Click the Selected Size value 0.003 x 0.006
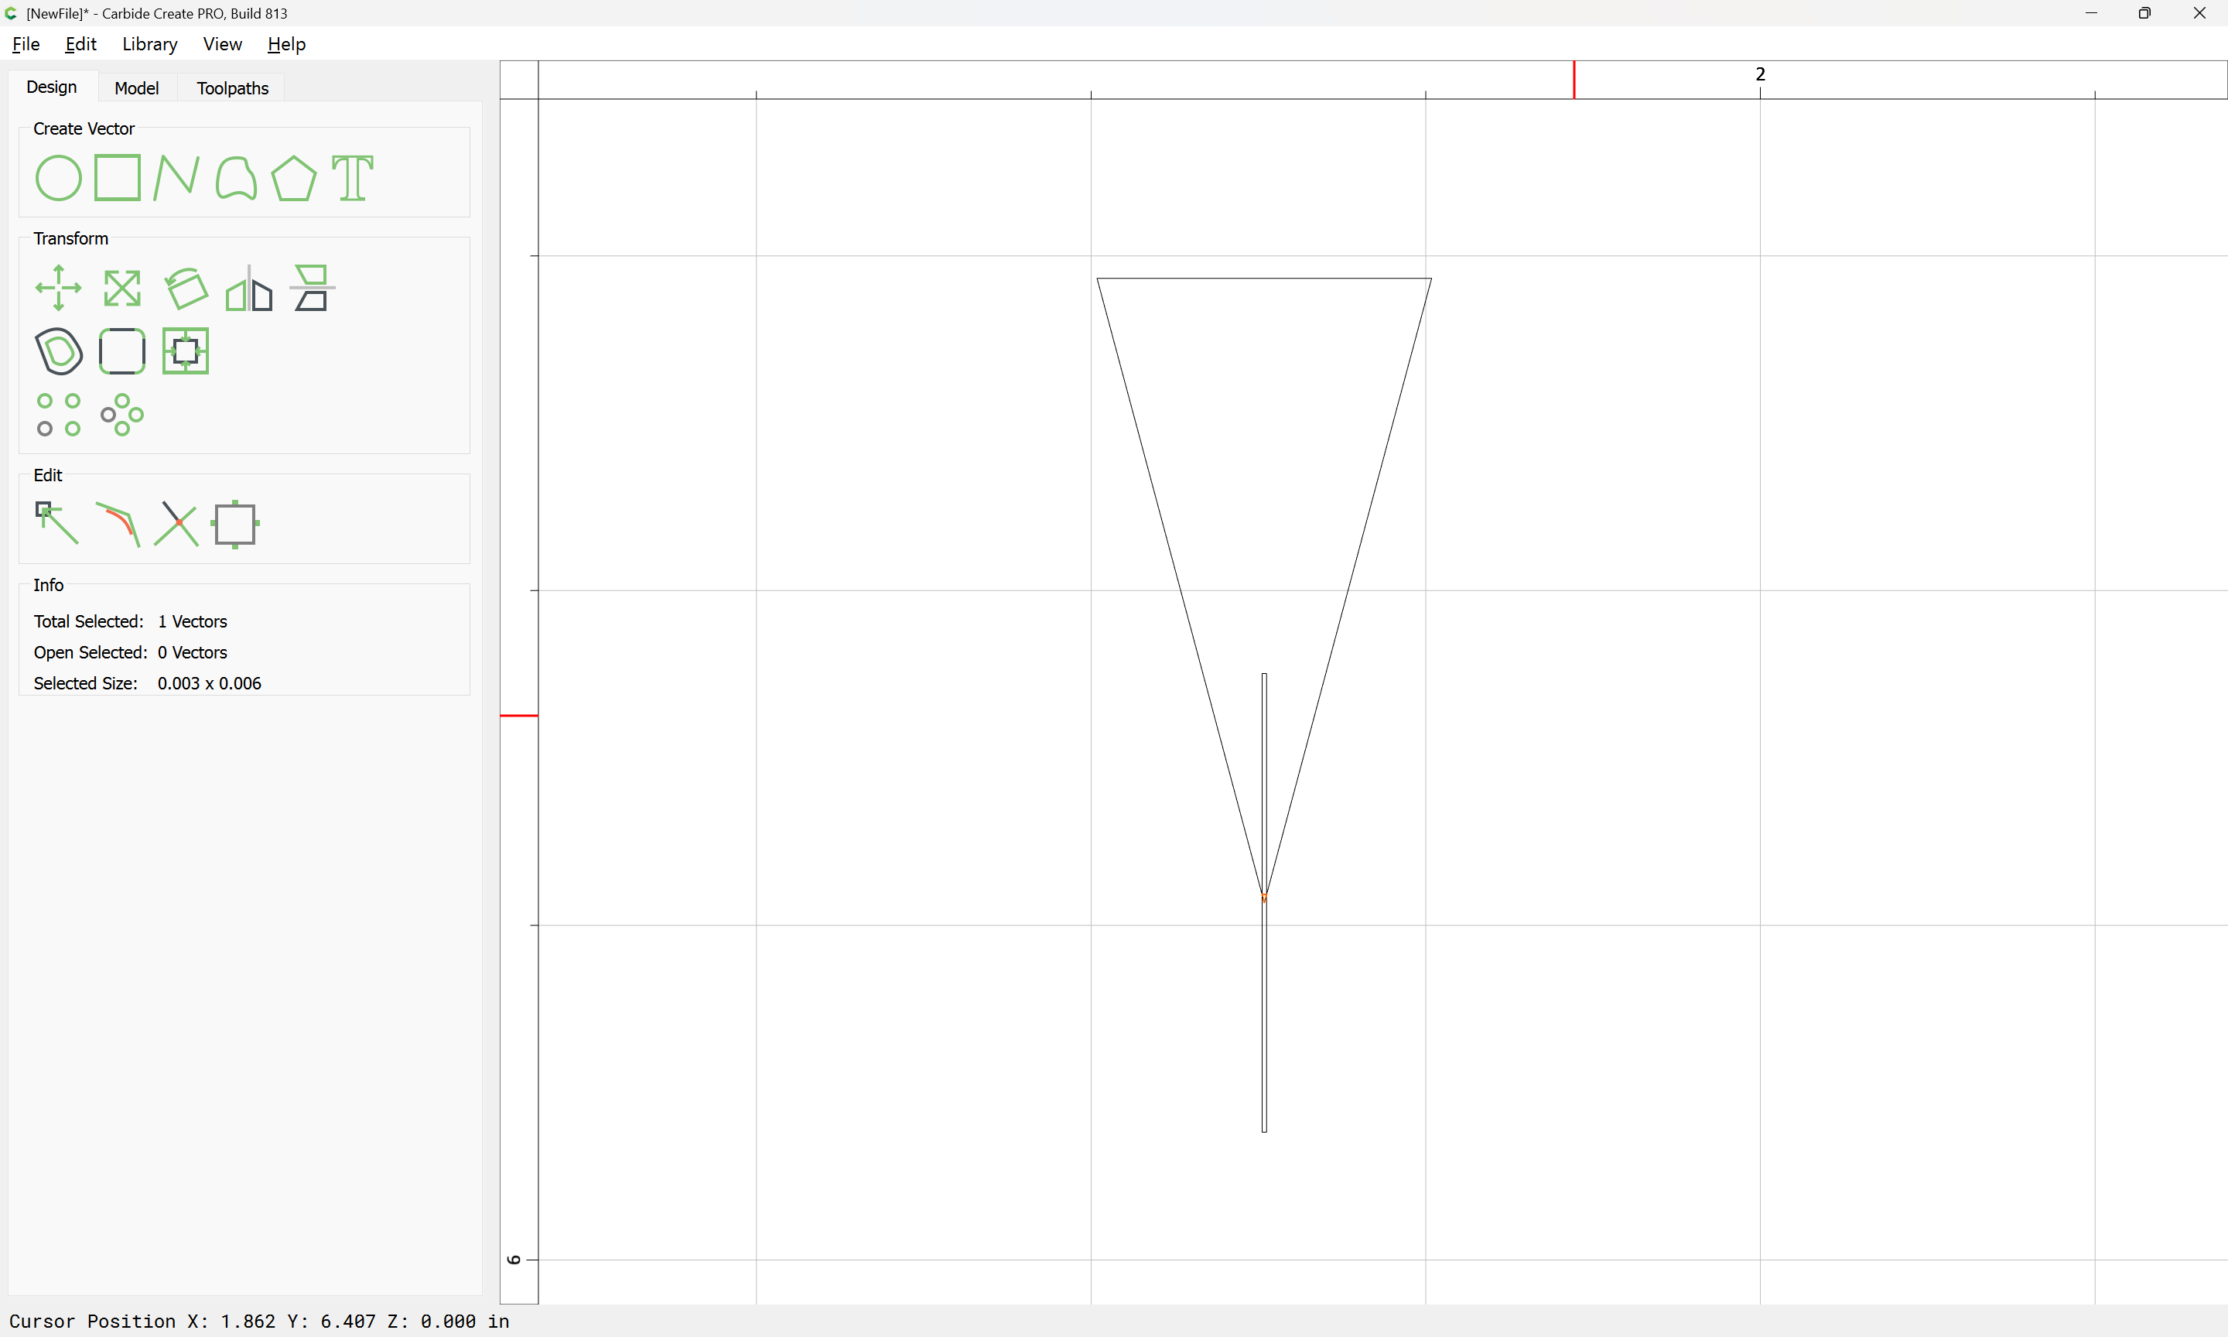 pos(209,684)
